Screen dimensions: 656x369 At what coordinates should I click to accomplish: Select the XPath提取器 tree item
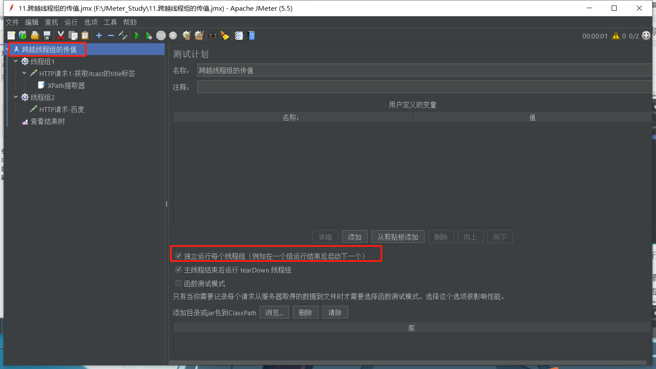(66, 85)
